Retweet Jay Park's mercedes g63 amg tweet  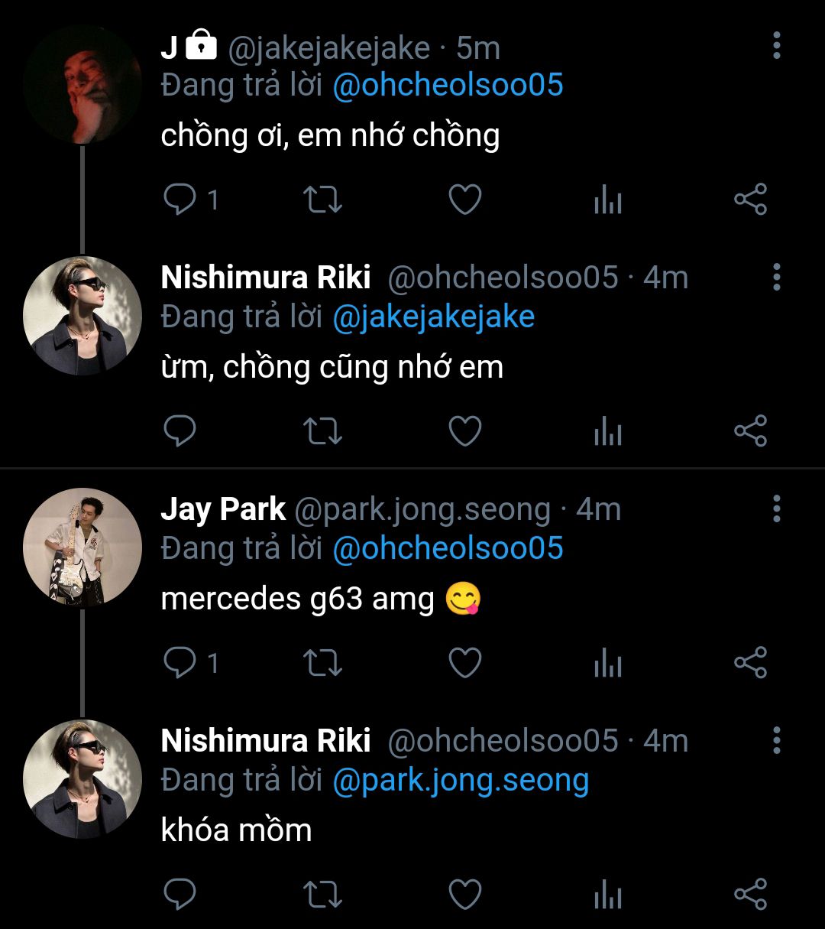coord(322,663)
